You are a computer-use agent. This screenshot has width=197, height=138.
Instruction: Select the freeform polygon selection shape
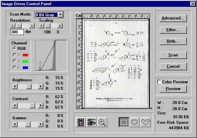tap(145, 122)
